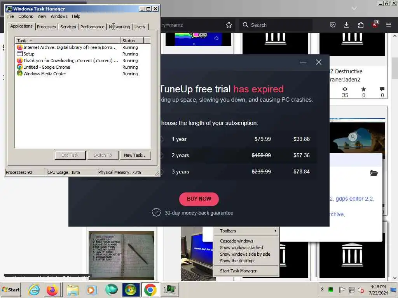Launch Windows Media Player taskbar icon

[x=92, y=289]
